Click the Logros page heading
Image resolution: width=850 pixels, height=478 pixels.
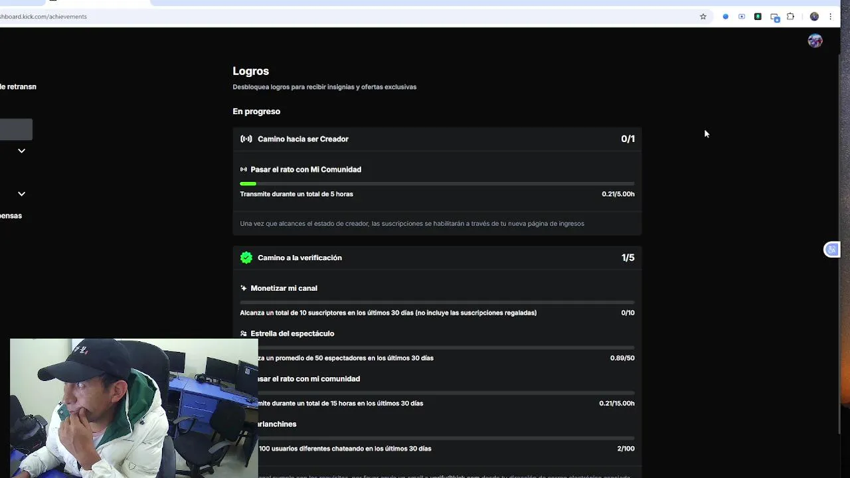coord(251,71)
